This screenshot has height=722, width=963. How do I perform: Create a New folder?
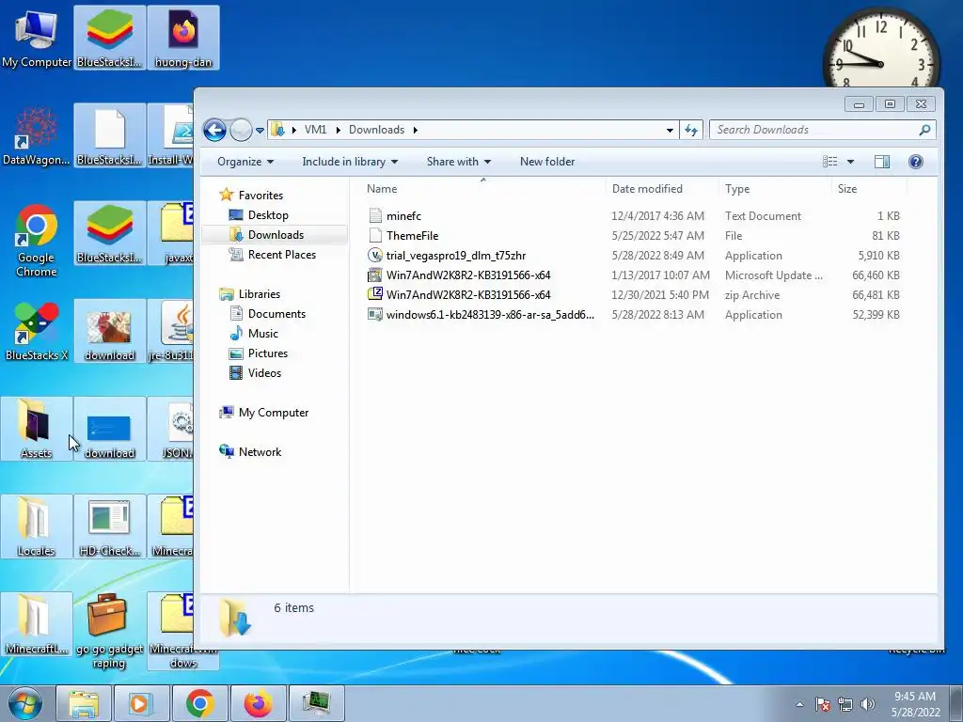[x=547, y=162]
